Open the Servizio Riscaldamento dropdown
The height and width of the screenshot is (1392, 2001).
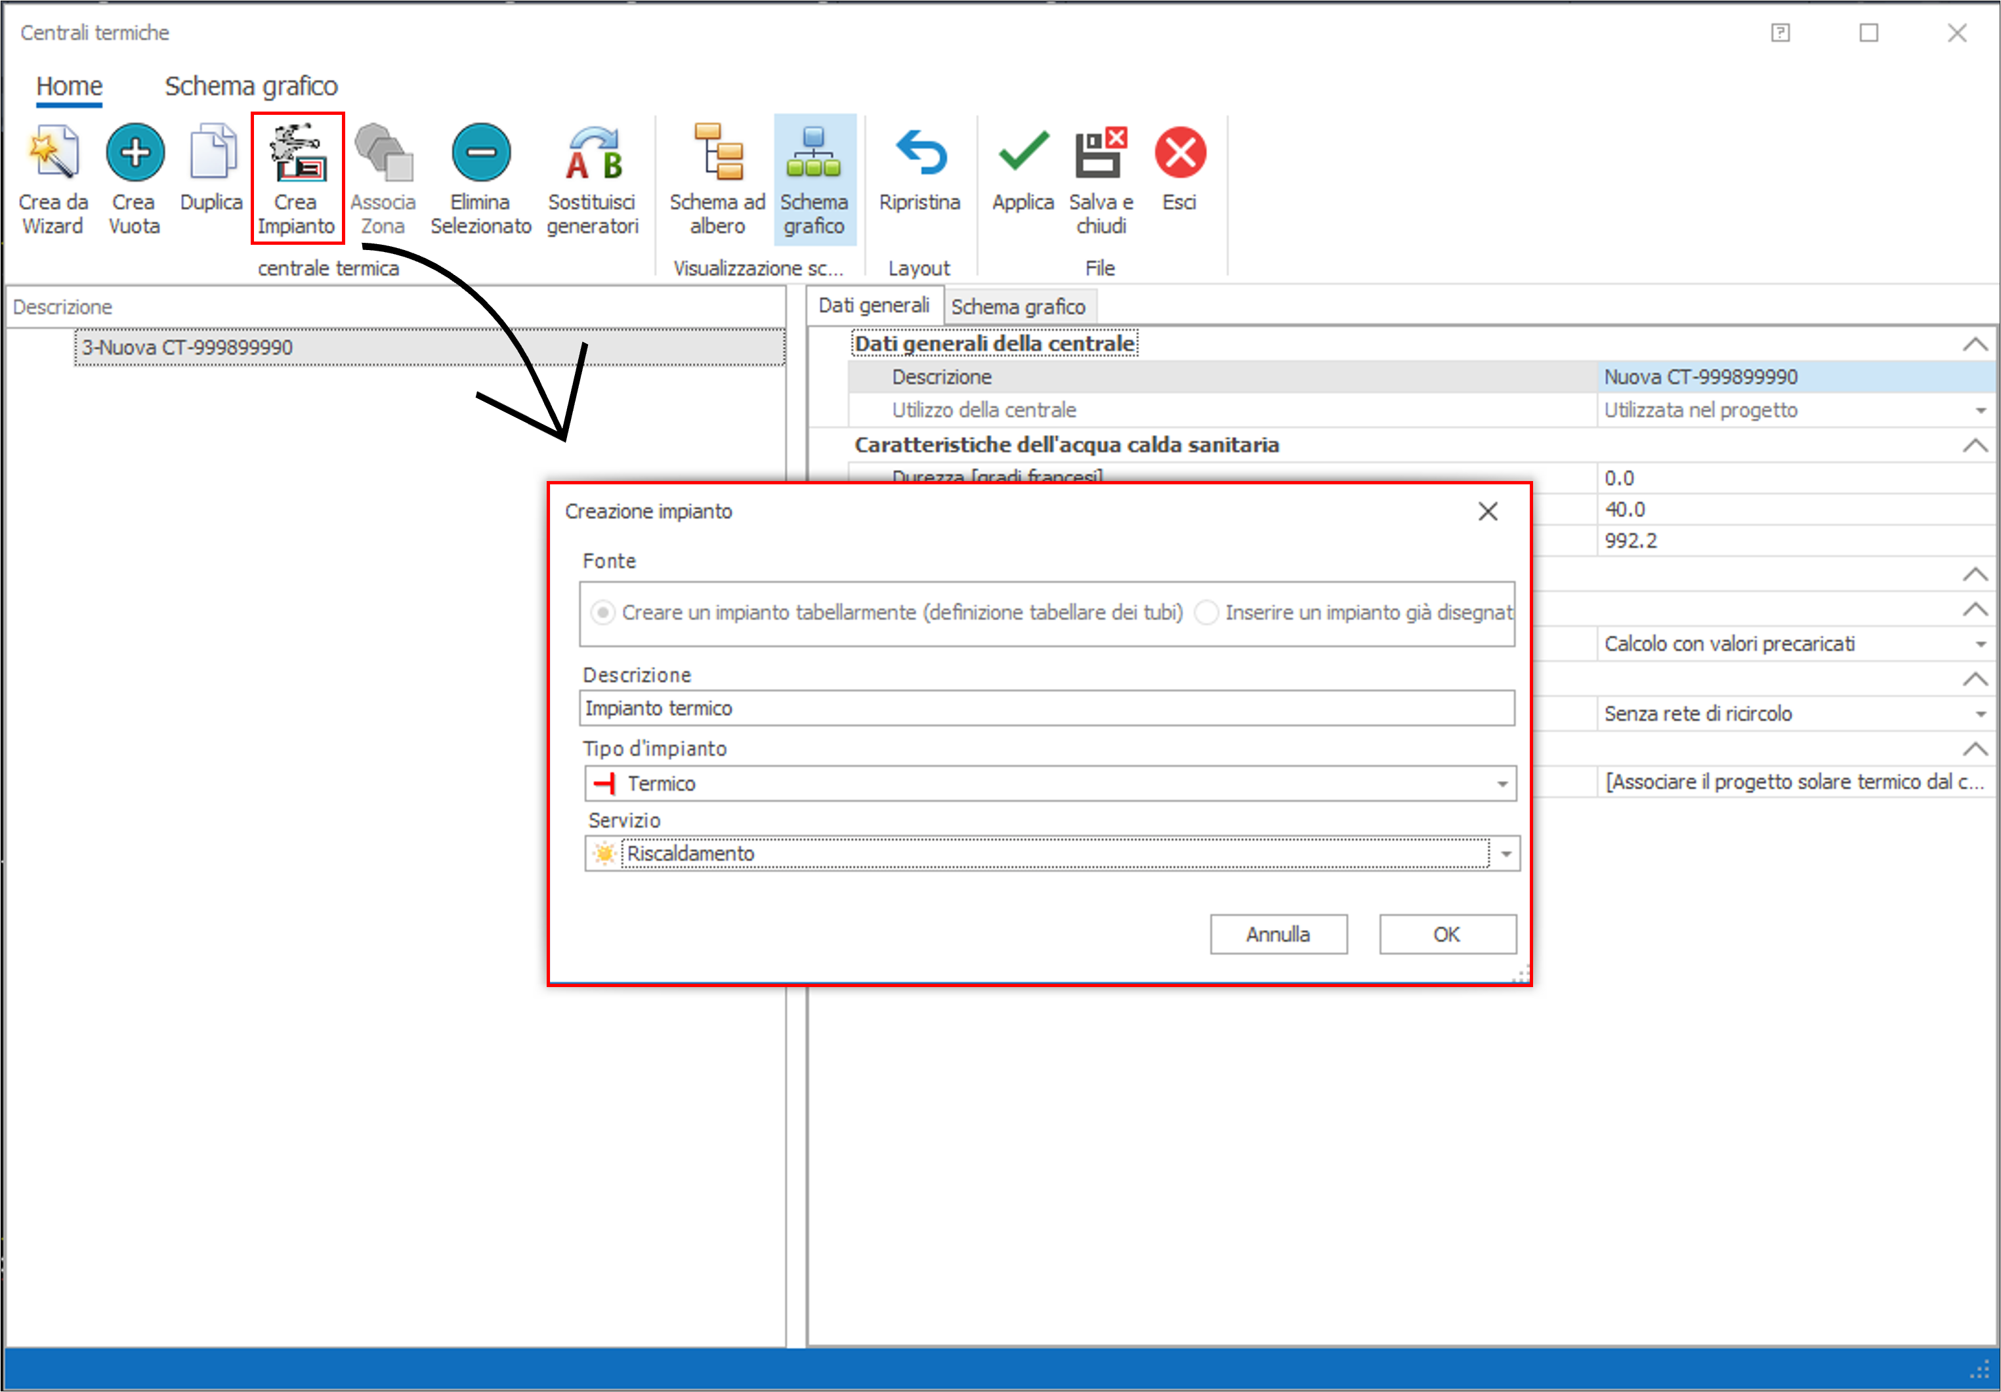(1505, 854)
